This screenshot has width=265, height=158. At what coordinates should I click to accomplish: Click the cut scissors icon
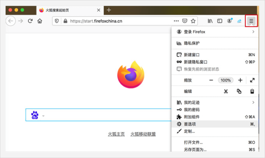pyautogui.click(x=226, y=91)
